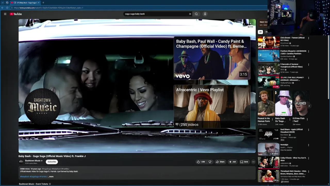
Task: Open Panthers Blueprint video title
Action: click(293, 52)
